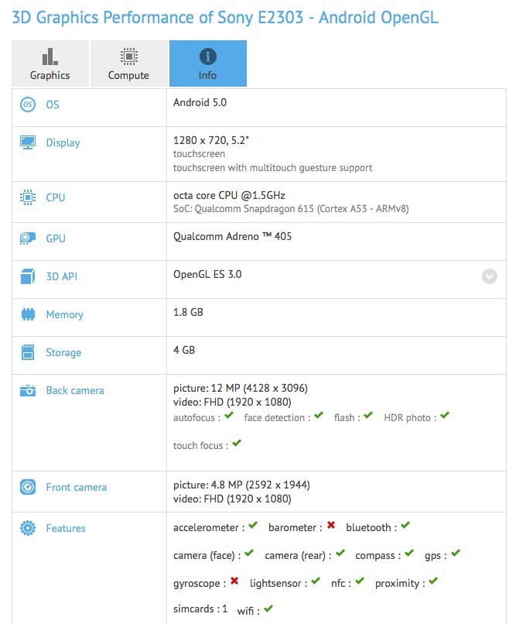Viewport: 516px width, 624px height.
Task: Click the Snapdragon 615 SoC line
Action: pos(291,209)
